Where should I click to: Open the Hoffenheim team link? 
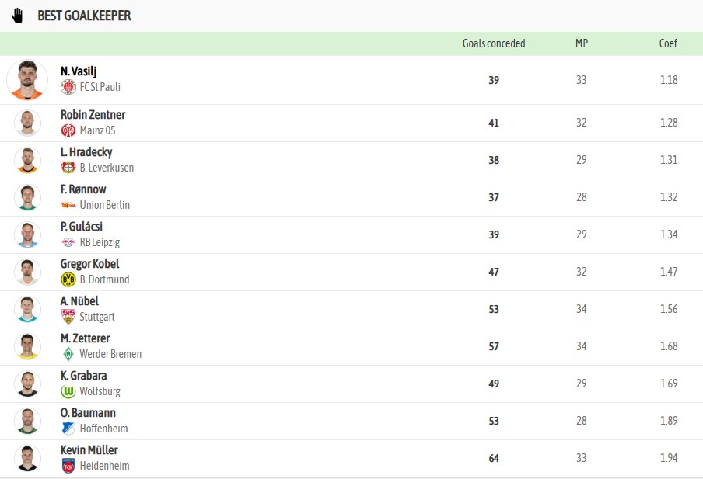tap(103, 429)
